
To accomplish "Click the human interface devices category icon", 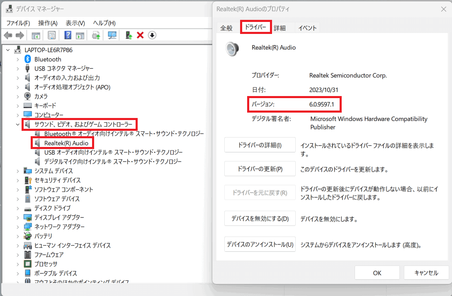I will point(28,245).
